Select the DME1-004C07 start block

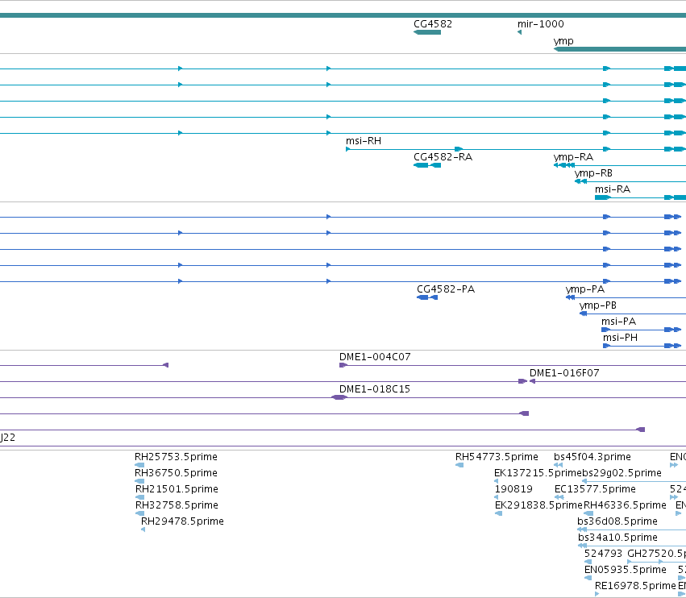point(343,365)
